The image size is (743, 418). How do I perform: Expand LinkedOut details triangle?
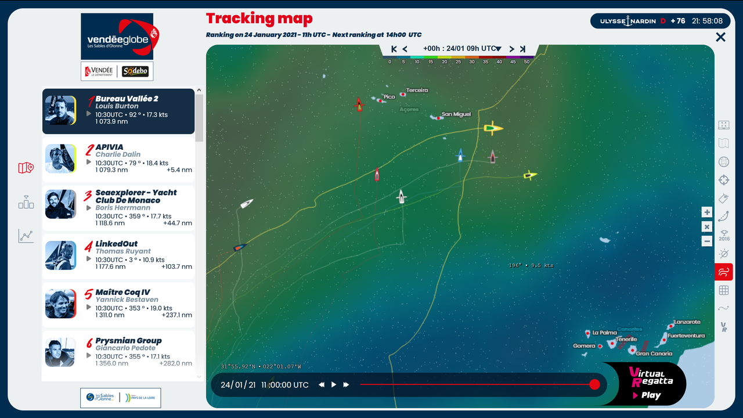click(x=89, y=259)
